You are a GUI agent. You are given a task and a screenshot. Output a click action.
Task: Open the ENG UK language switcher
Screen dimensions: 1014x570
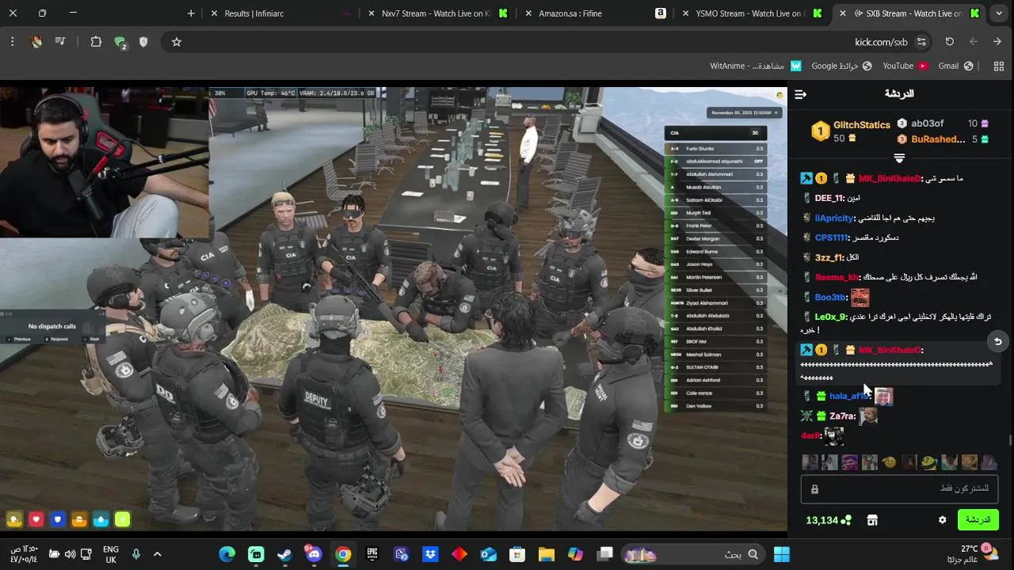click(111, 554)
